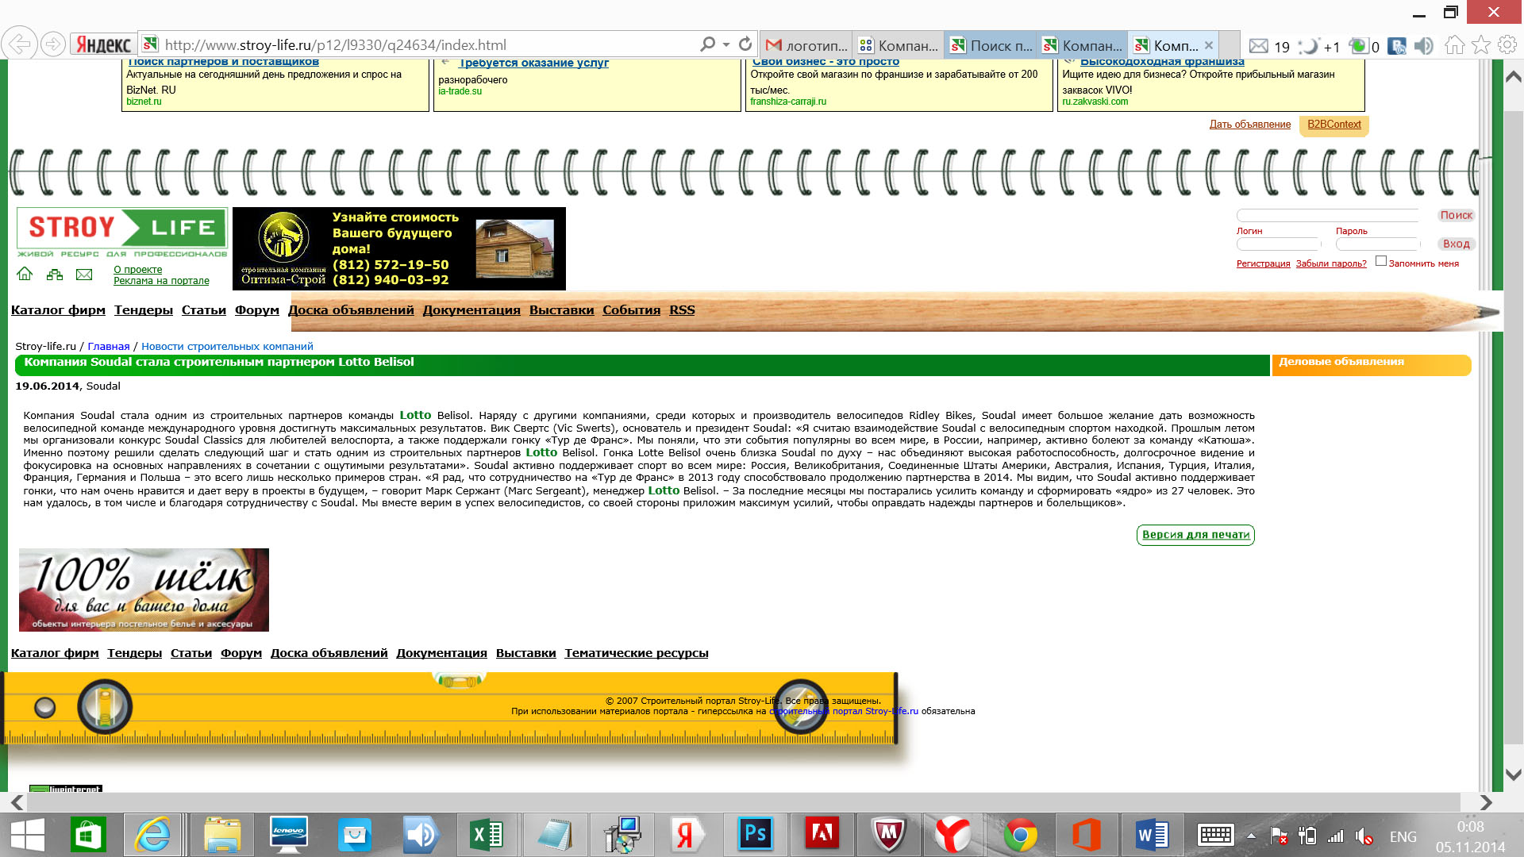Open a new tab with the blank tab button
The height and width of the screenshot is (857, 1524).
tap(1230, 45)
